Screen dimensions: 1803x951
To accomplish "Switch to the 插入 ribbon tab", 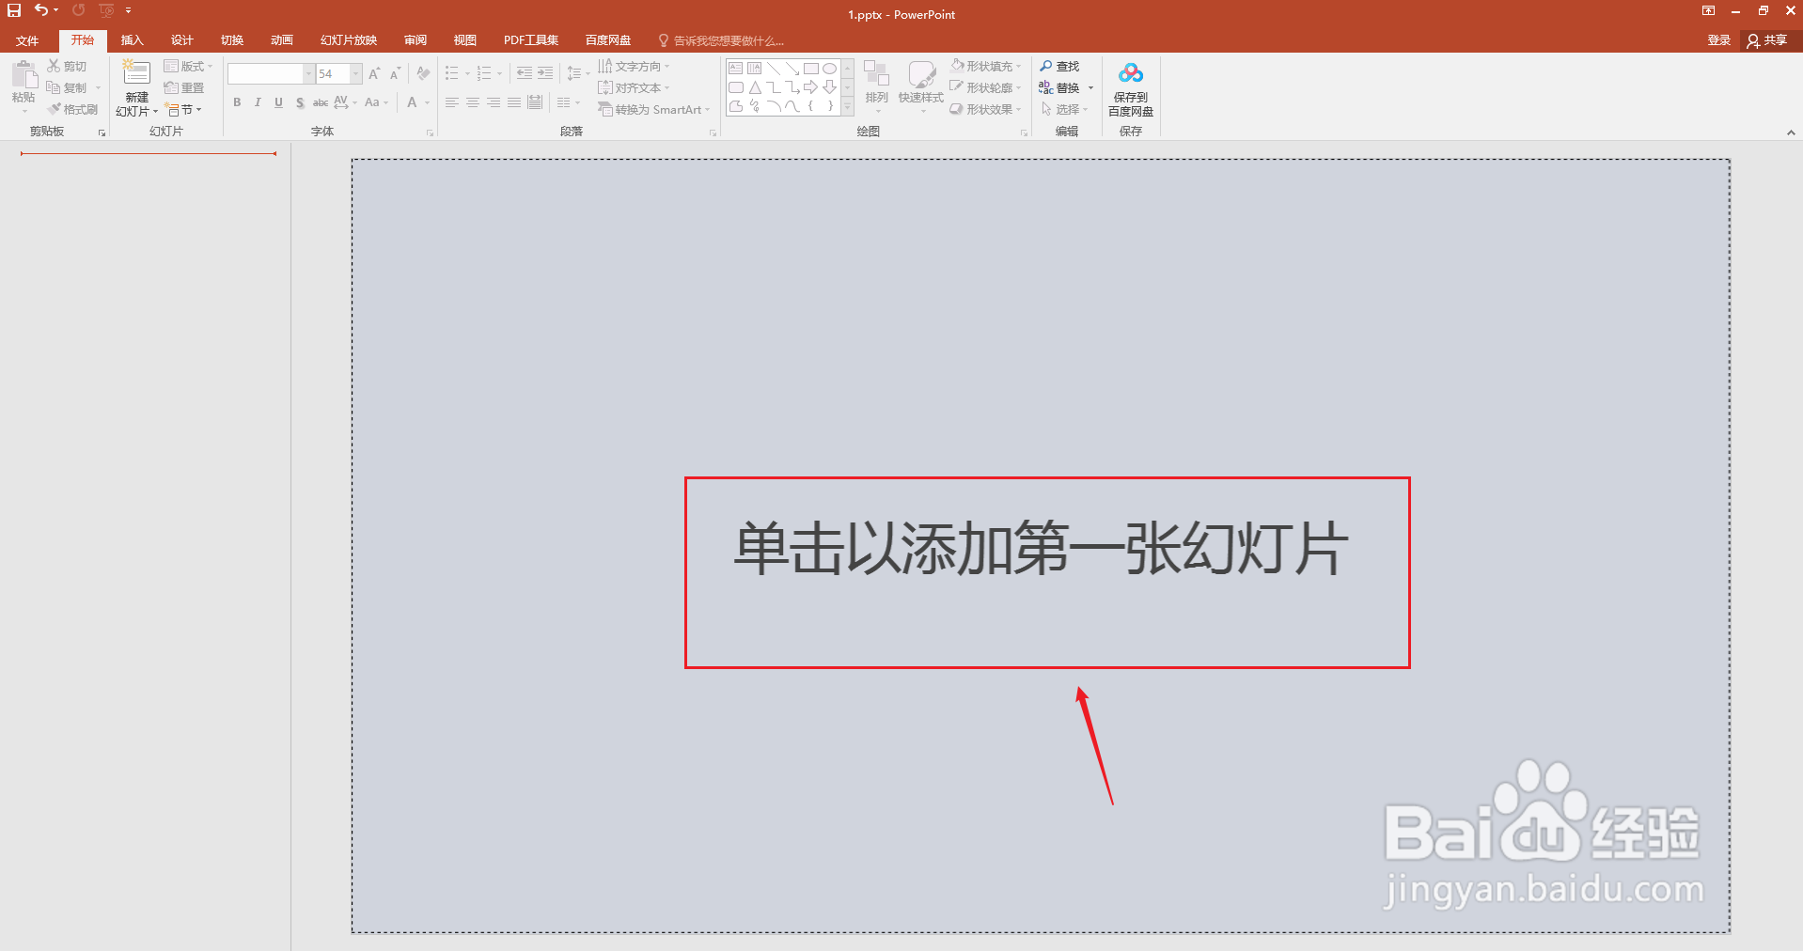I will coord(132,39).
